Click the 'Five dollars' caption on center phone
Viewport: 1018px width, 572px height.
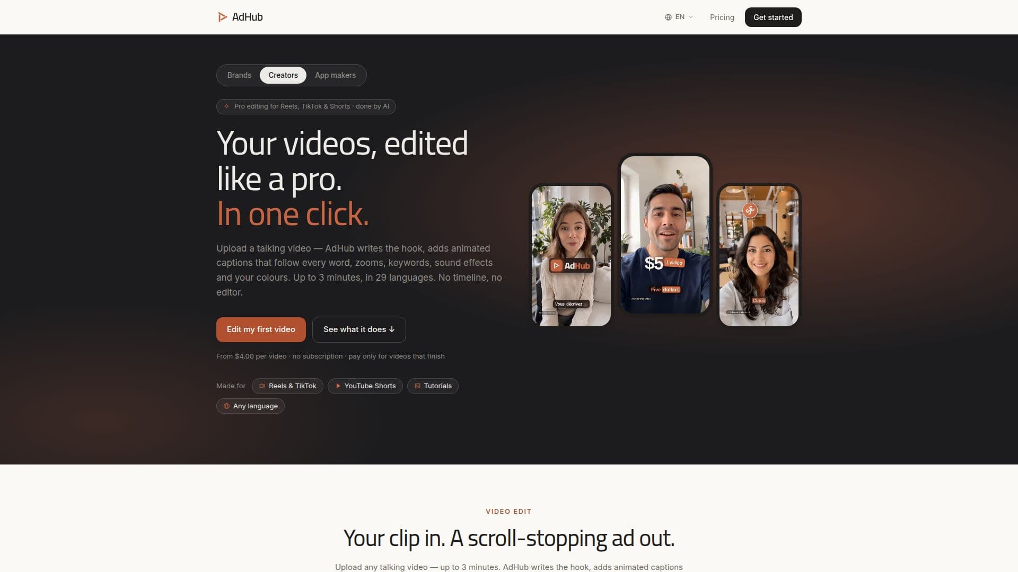point(665,290)
